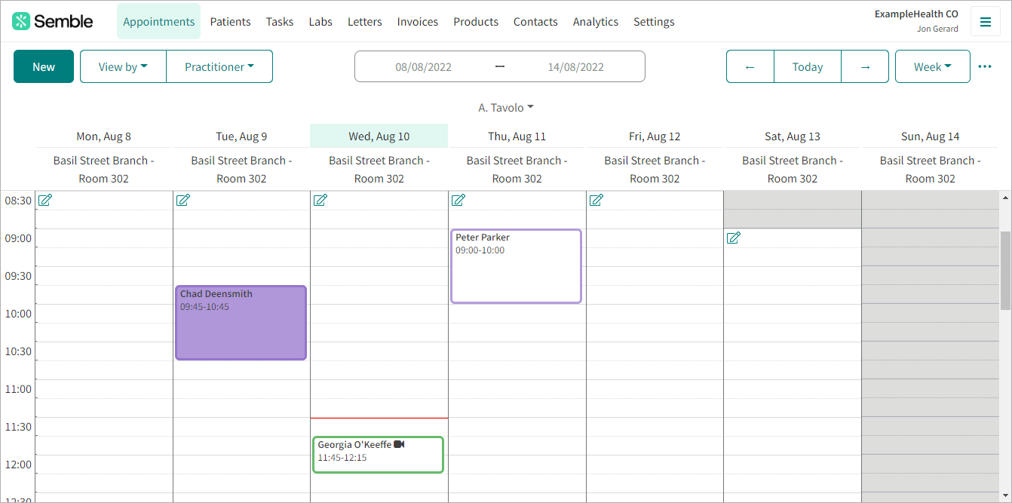Image resolution: width=1012 pixels, height=503 pixels.
Task: Select Peter Parker's appointment on Thursday
Action: (516, 265)
